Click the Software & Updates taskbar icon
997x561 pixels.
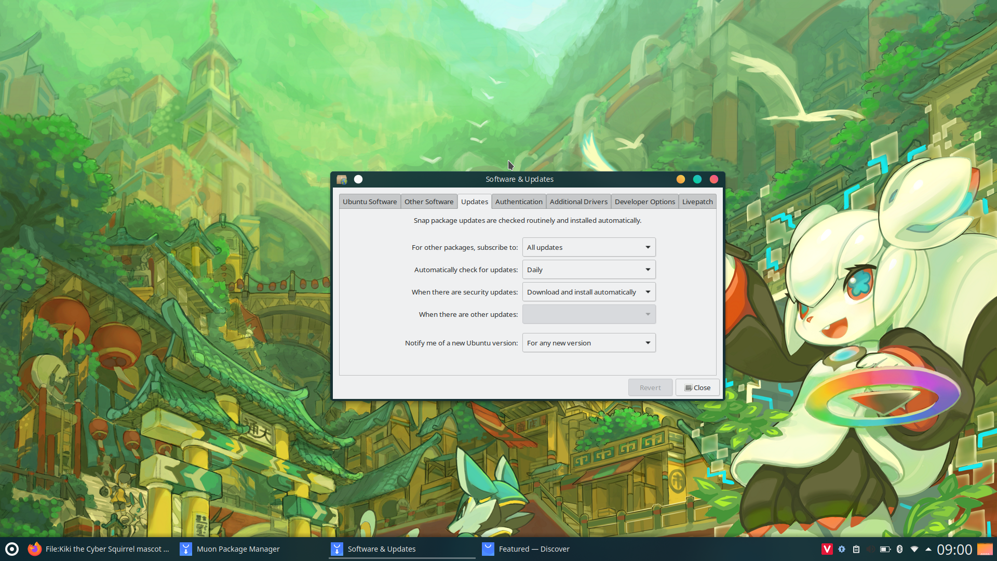click(x=336, y=549)
